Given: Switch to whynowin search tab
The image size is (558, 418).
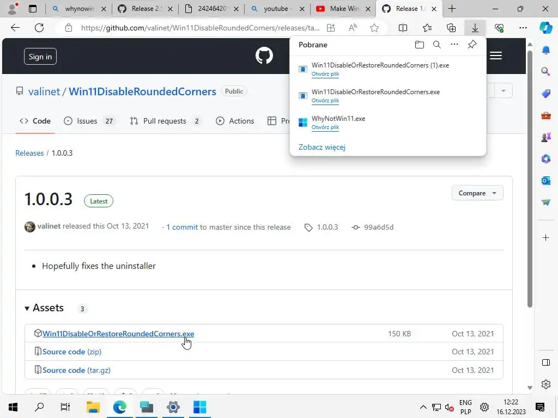Looking at the screenshot, I should point(80,9).
